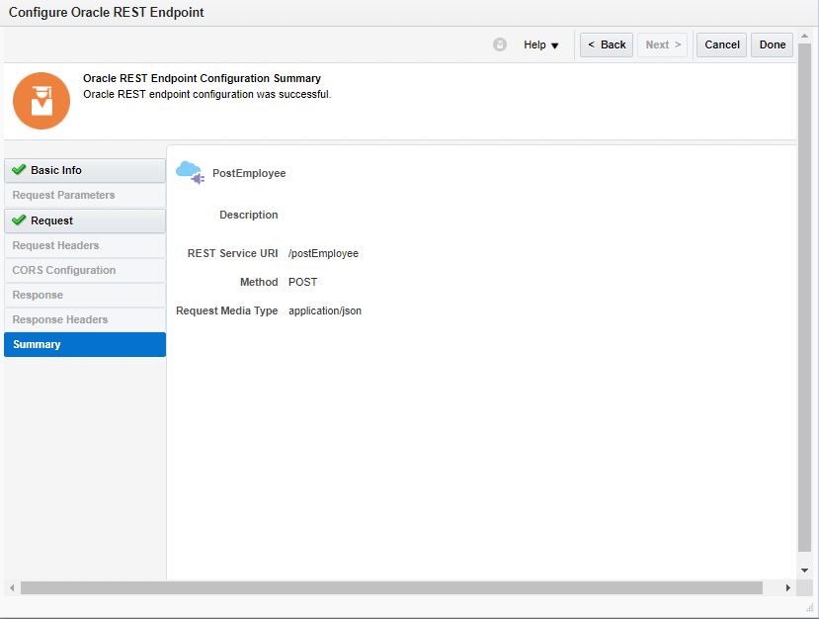This screenshot has width=819, height=619.
Task: Go back with the Back button
Action: [607, 44]
